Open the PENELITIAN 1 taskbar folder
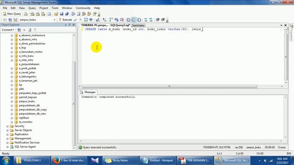Viewport: 294px width, 165px height. pos(32,160)
